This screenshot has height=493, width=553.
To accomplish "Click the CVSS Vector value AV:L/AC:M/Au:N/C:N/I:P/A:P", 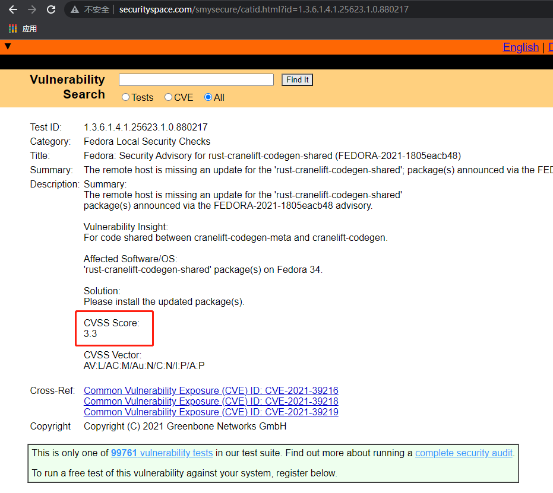I will pos(144,365).
